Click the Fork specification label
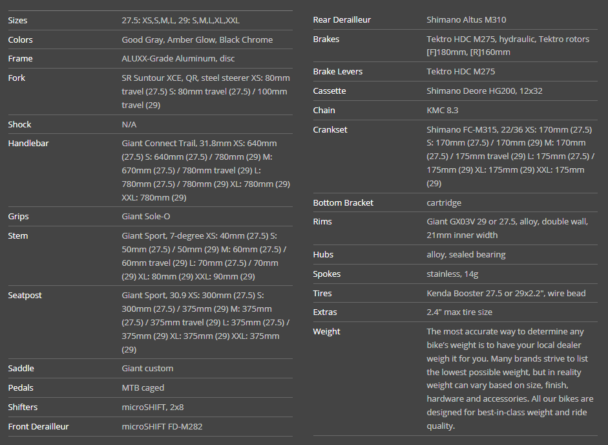This screenshot has width=608, height=445. (x=17, y=78)
